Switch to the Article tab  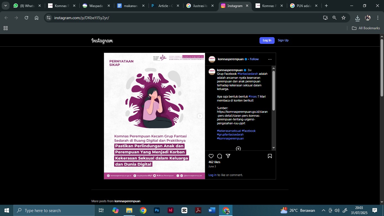click(x=165, y=6)
